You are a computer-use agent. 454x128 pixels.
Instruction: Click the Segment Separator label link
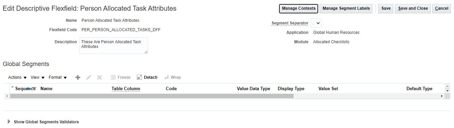coord(290,23)
